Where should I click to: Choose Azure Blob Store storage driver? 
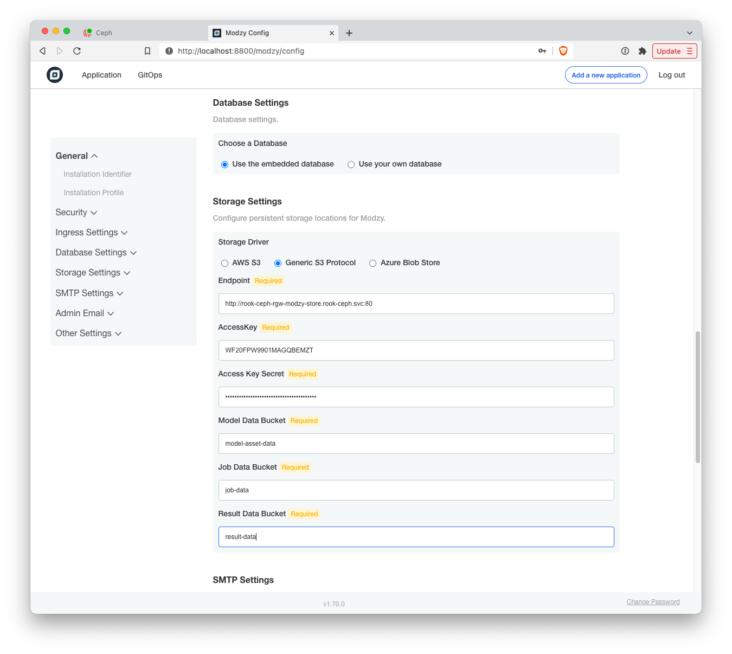coord(373,263)
